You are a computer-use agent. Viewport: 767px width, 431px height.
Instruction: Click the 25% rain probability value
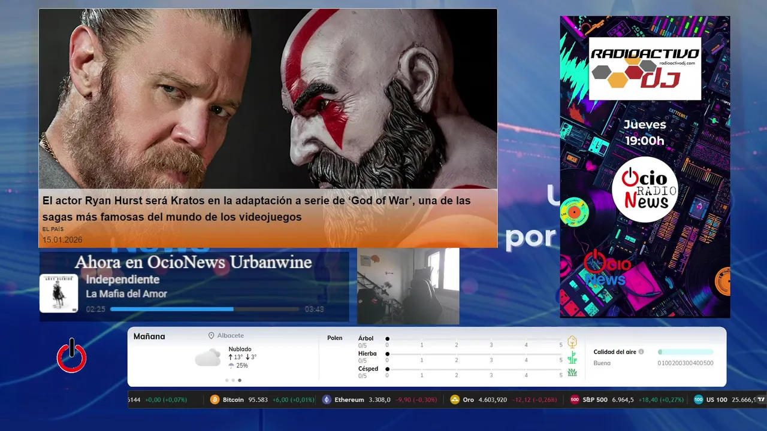click(x=242, y=366)
